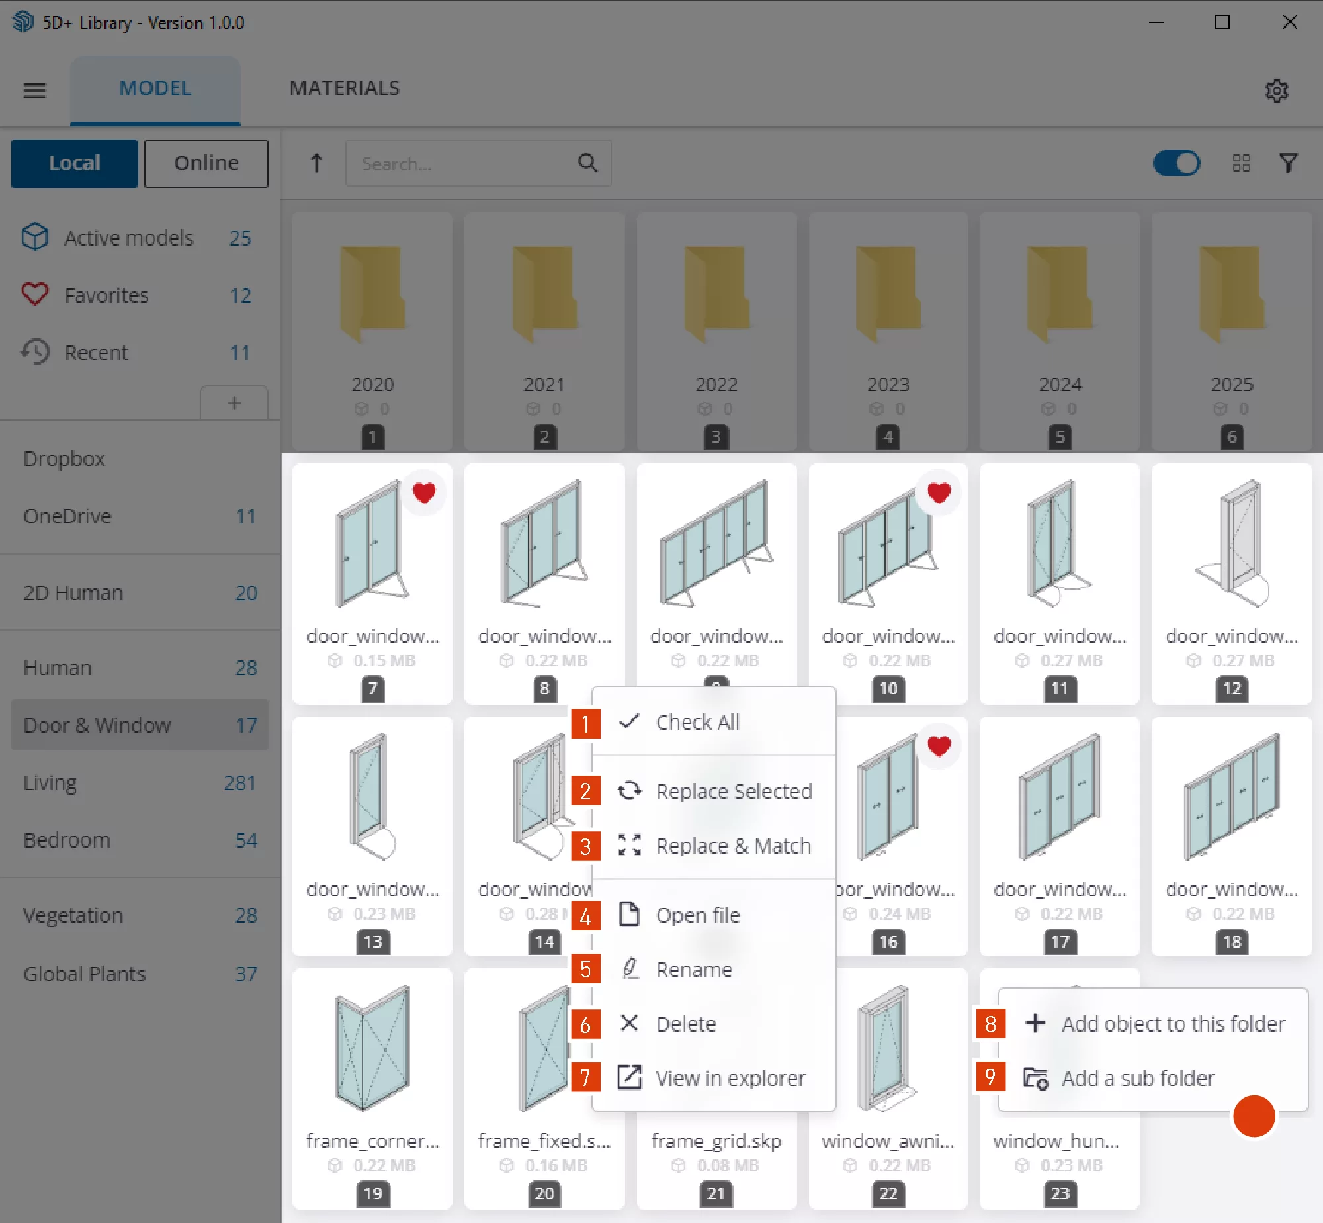Screen dimensions: 1323x1223
Task: Select Check All from the context menu
Action: coord(697,722)
